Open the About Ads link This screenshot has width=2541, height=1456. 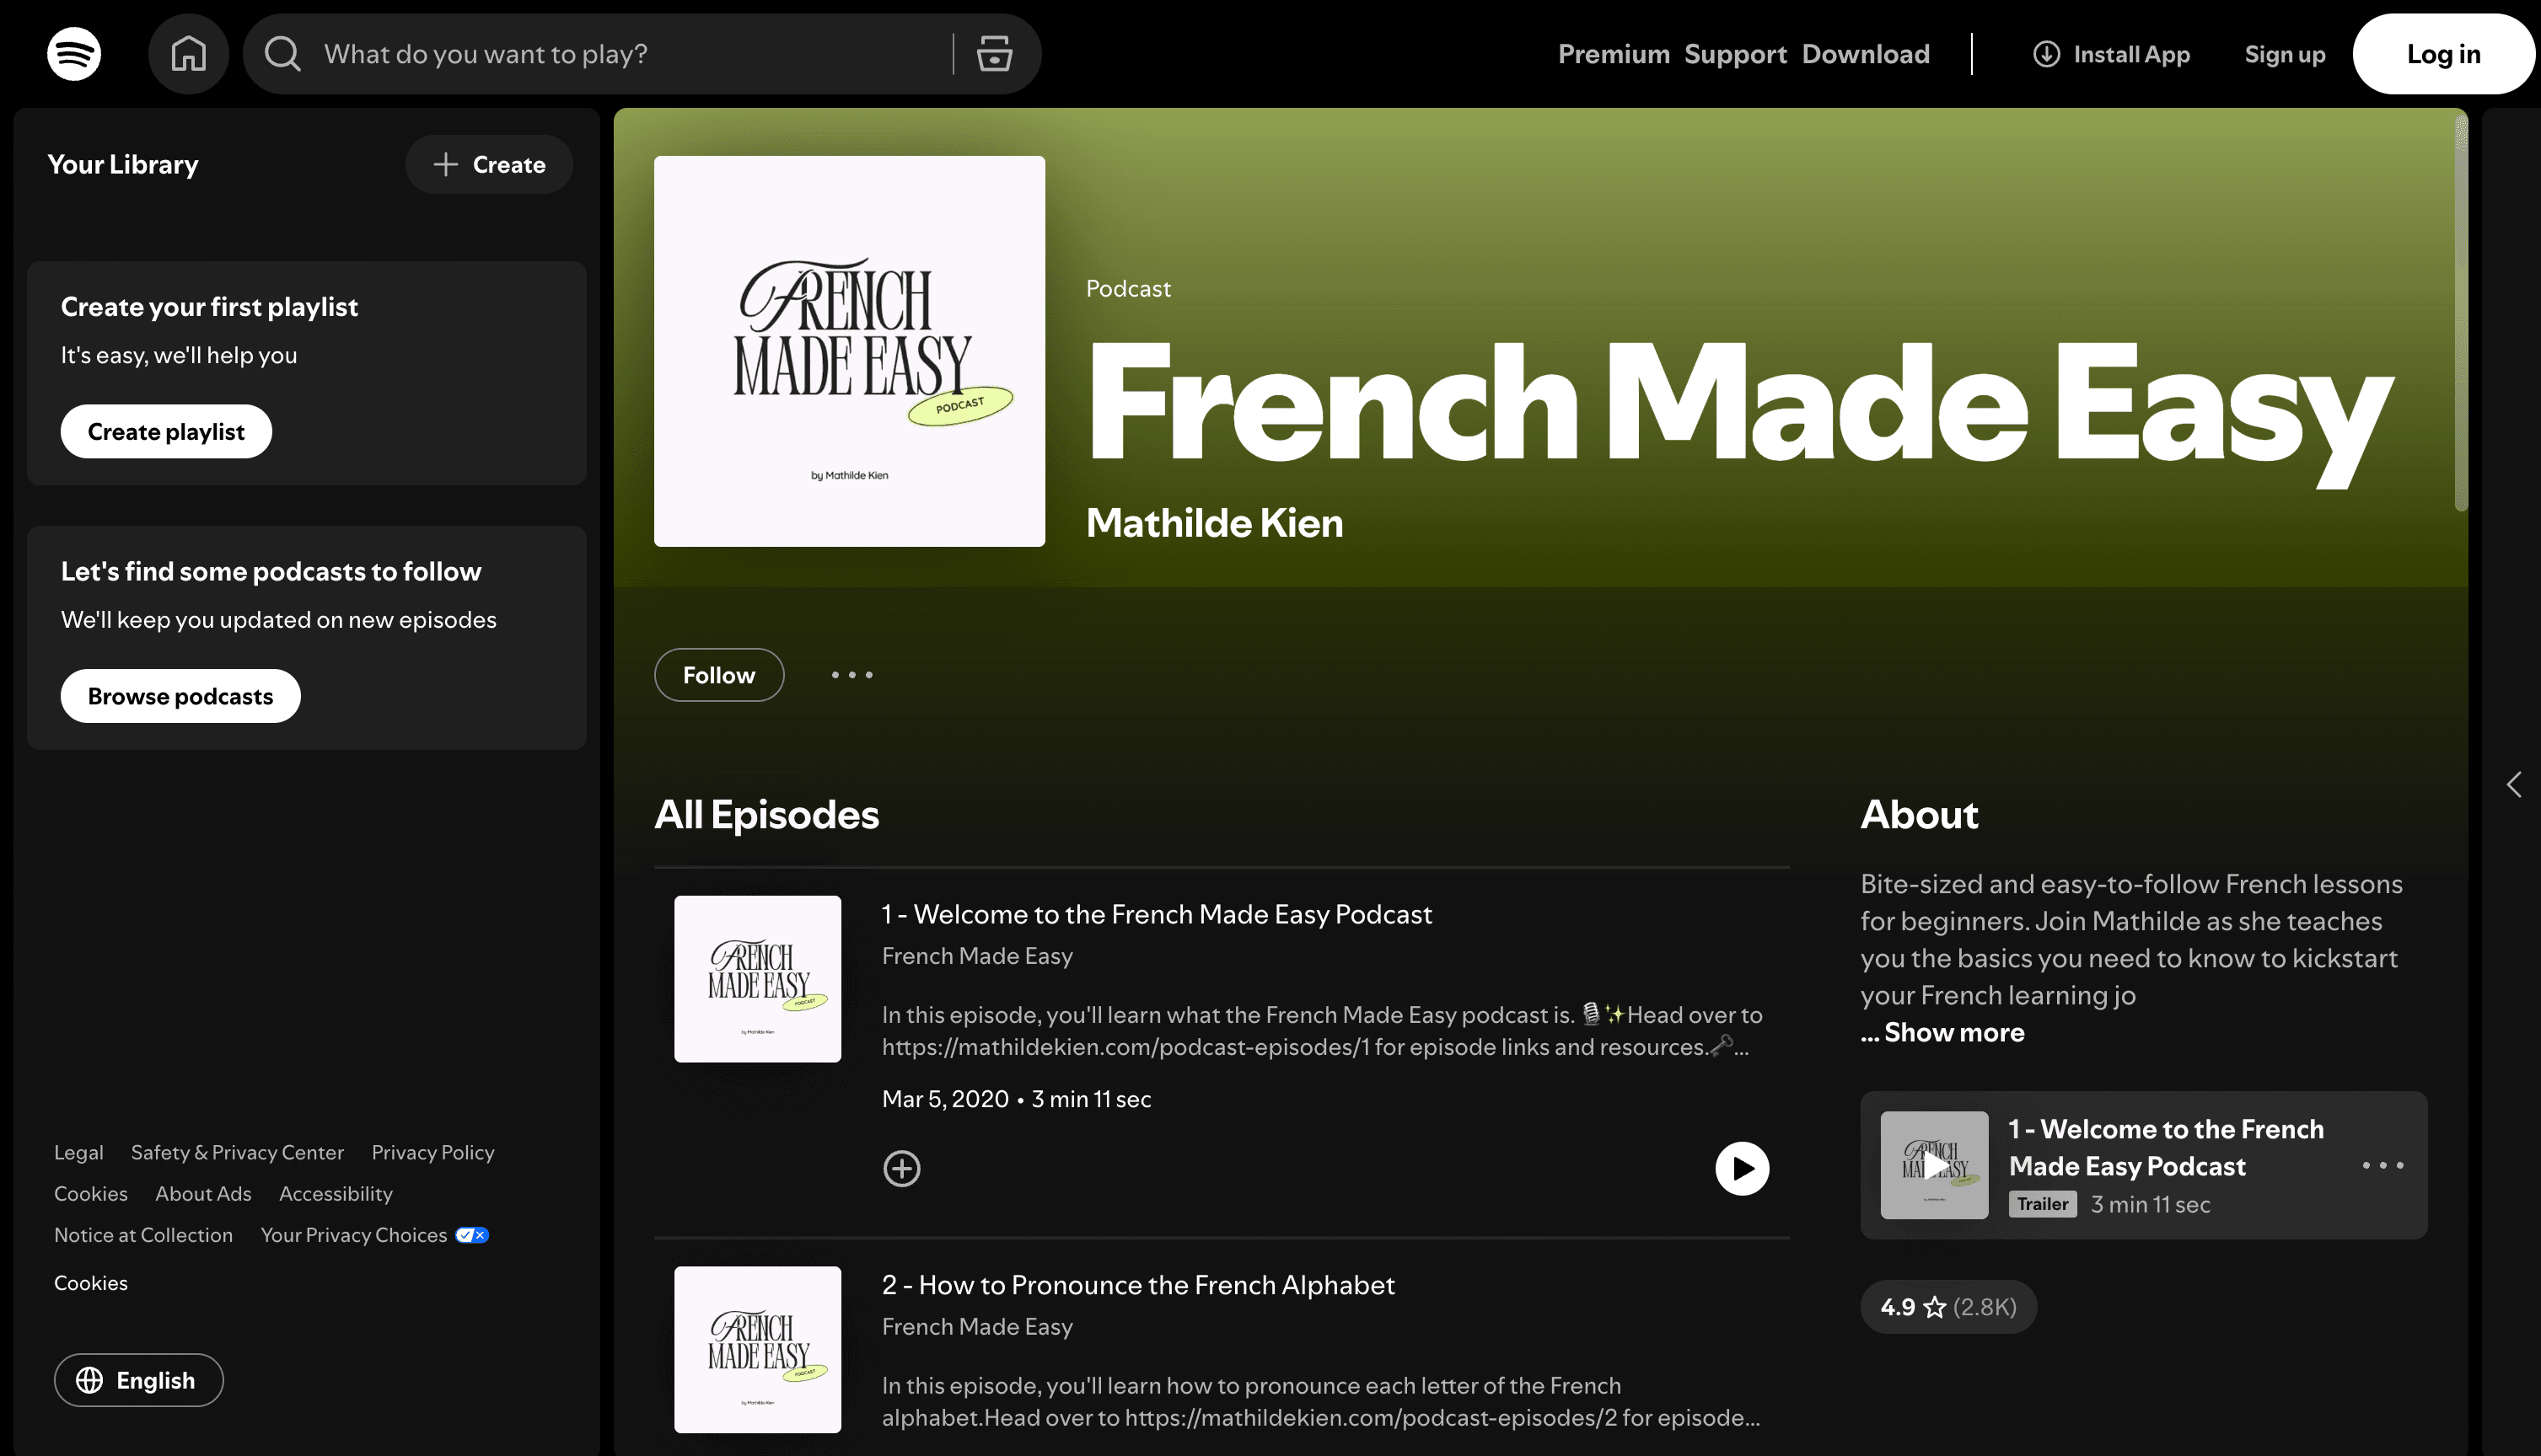pos(203,1194)
